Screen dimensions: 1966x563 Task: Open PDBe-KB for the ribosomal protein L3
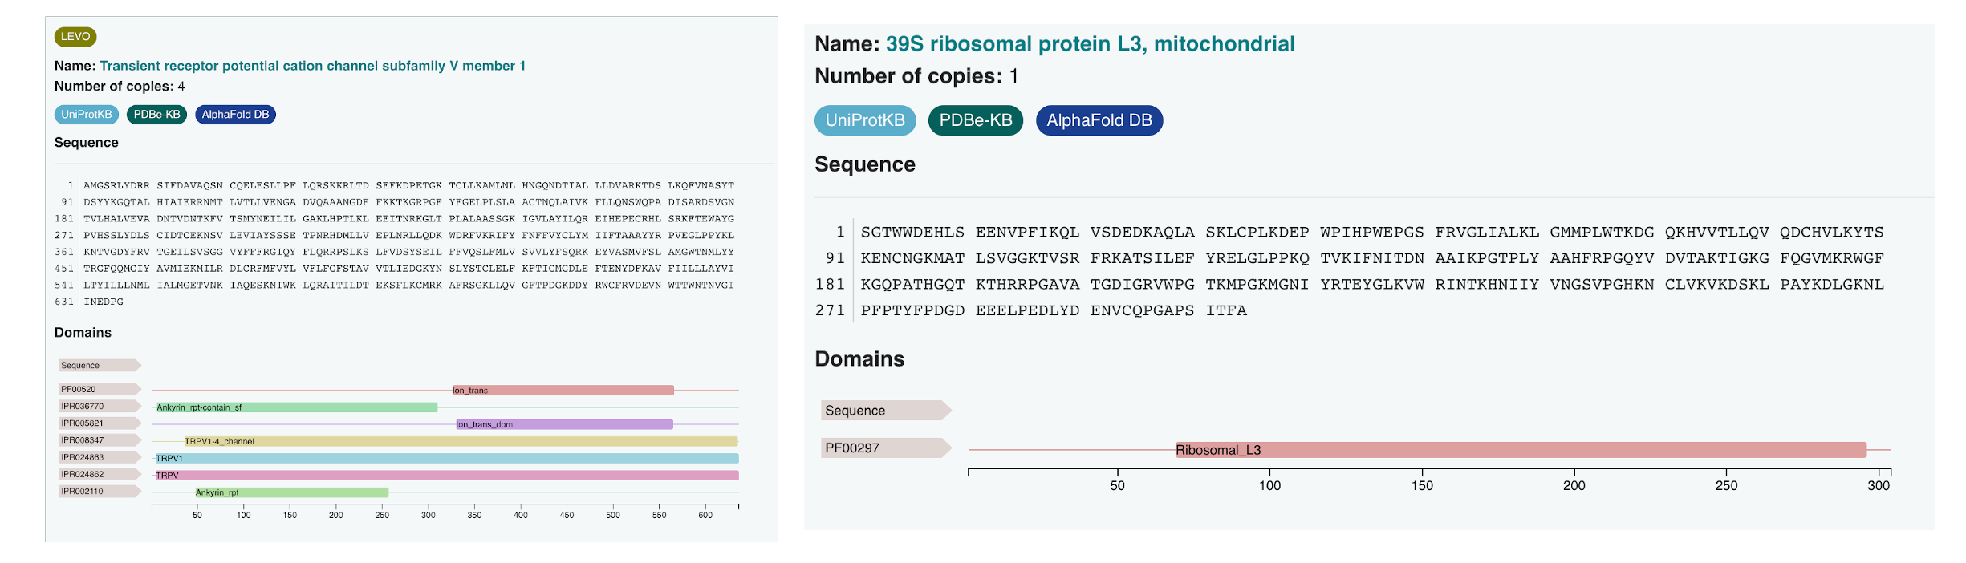975,120
